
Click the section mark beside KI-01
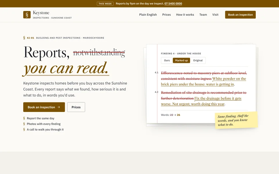tap(24, 38)
